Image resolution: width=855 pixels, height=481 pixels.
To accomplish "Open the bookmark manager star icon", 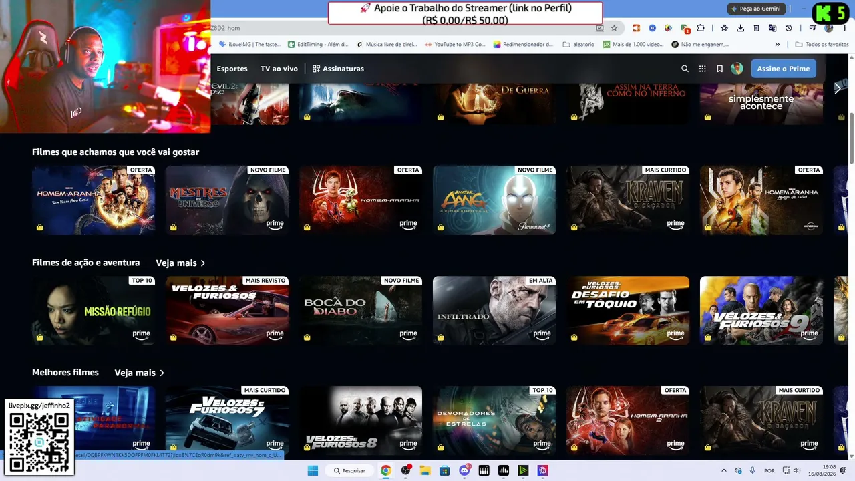I will point(724,28).
